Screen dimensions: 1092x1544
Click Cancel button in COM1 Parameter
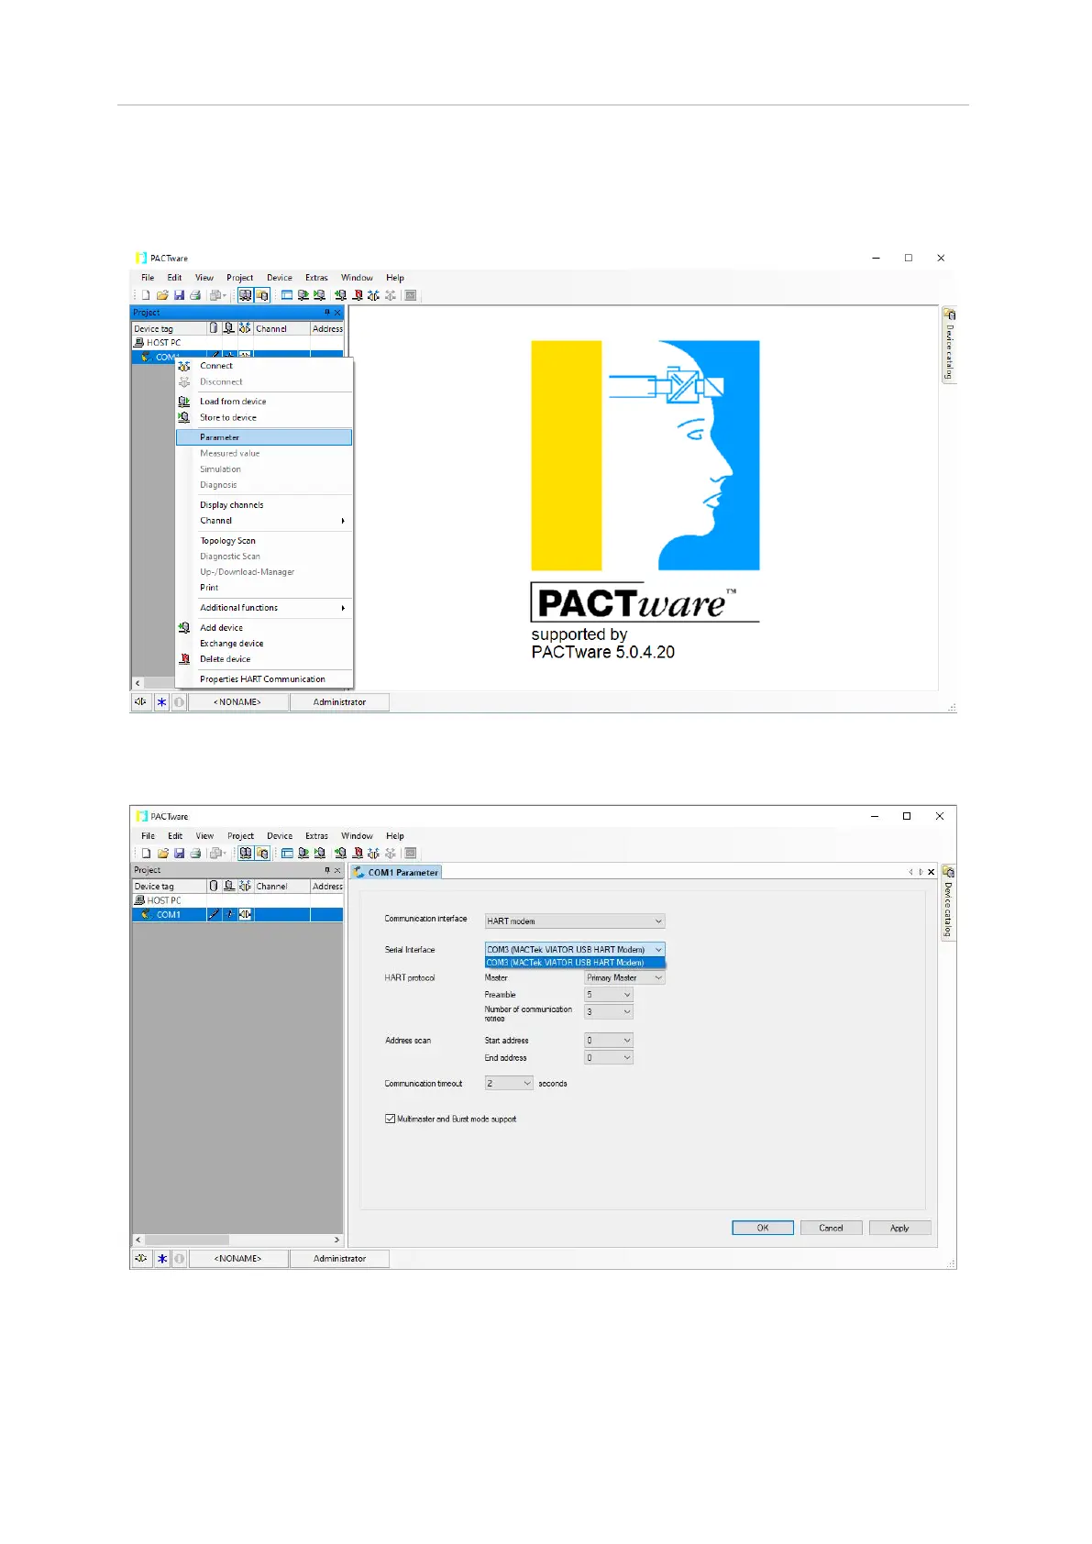[x=832, y=1228]
